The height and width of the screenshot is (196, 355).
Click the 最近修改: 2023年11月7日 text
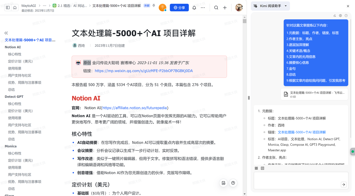38,11
